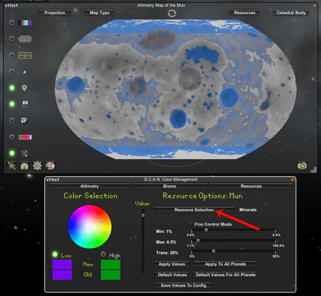Click the New purple Low color swatch
The height and width of the screenshot is (296, 321).
click(x=62, y=264)
